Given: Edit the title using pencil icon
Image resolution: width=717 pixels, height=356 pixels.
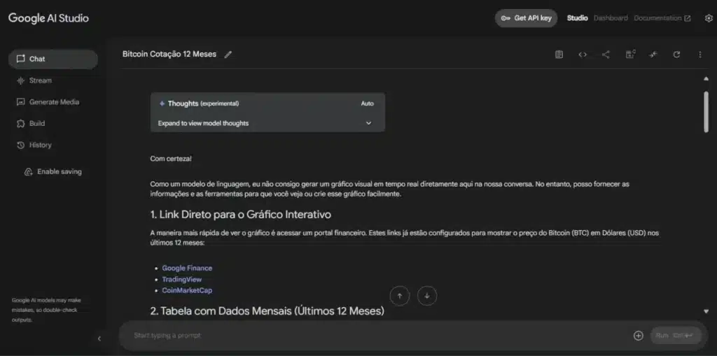Looking at the screenshot, I should coord(228,55).
